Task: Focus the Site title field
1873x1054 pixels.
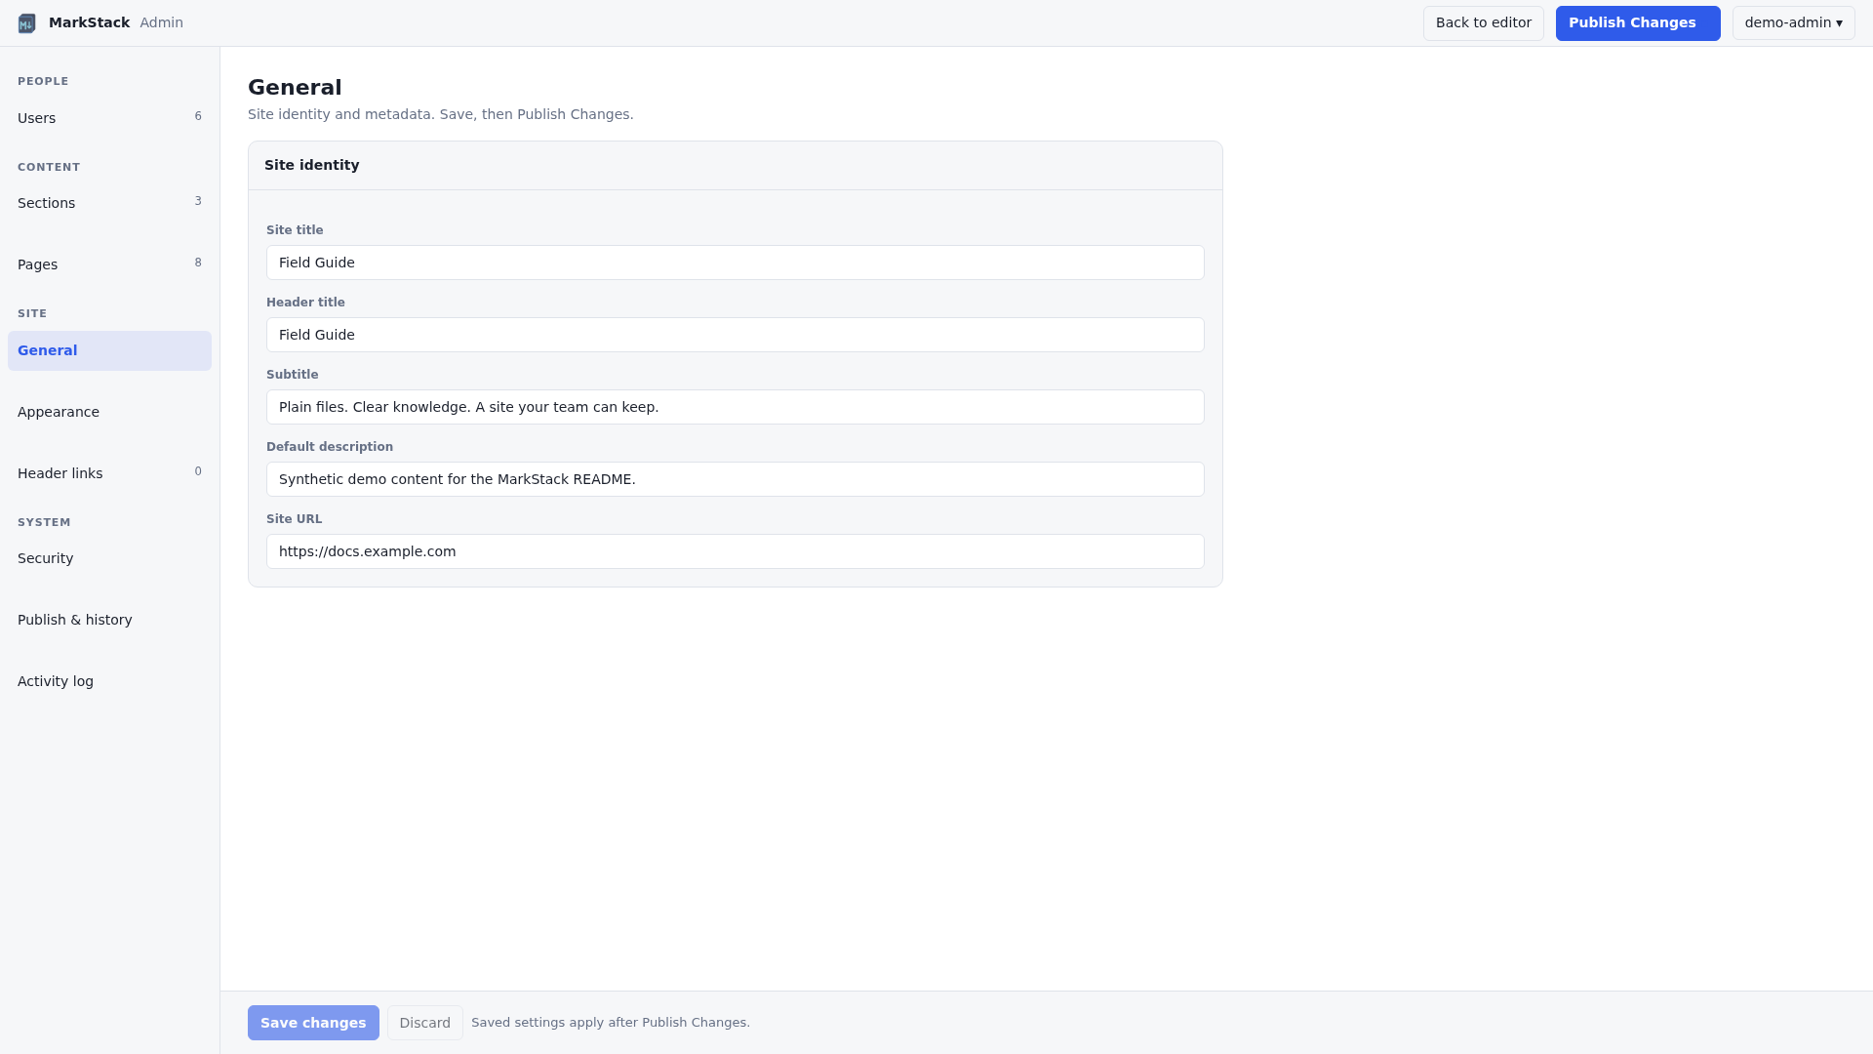Action: (x=736, y=263)
